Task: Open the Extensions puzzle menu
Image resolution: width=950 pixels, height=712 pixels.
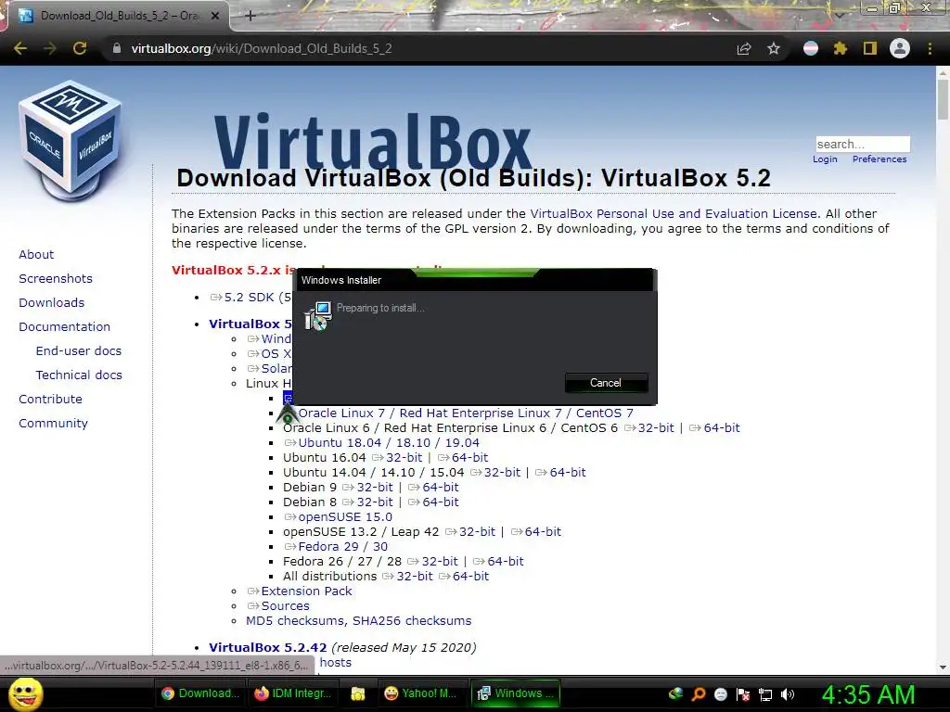Action: (841, 48)
